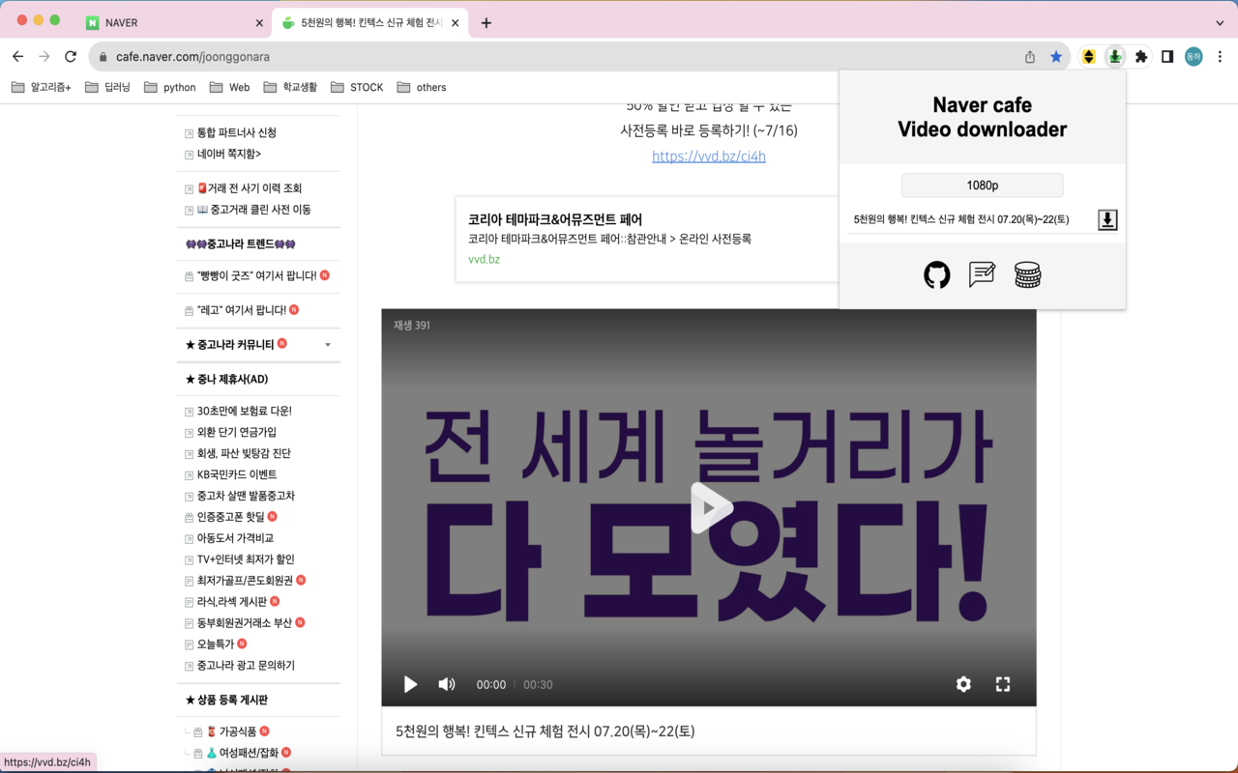The image size is (1238, 773).
Task: Open the video settings gear
Action: point(963,684)
